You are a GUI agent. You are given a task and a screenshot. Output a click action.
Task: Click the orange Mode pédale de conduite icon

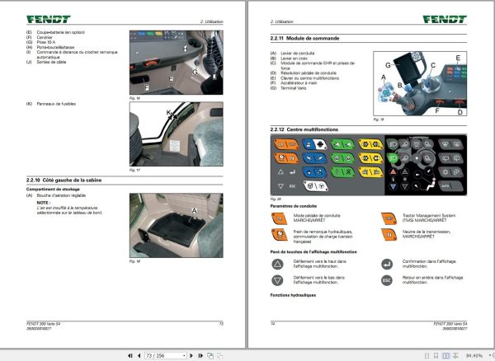pyautogui.click(x=279, y=218)
